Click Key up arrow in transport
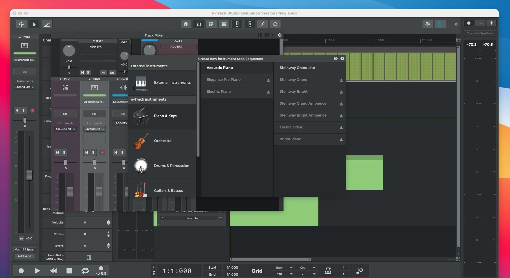The width and height of the screenshot is (510, 278). (314, 267)
